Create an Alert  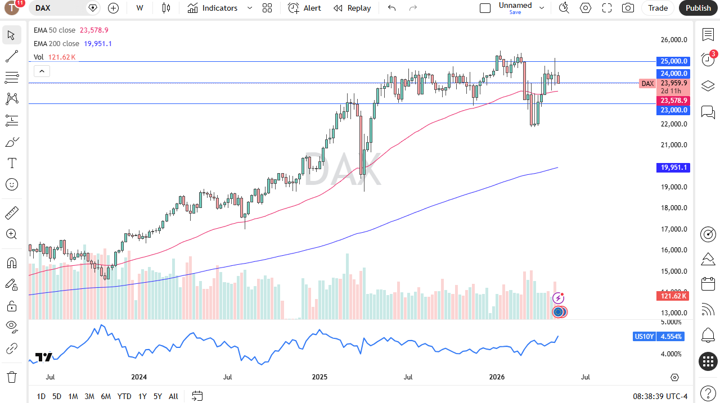(304, 8)
